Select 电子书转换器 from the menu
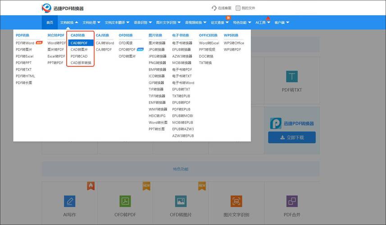 click(x=182, y=43)
